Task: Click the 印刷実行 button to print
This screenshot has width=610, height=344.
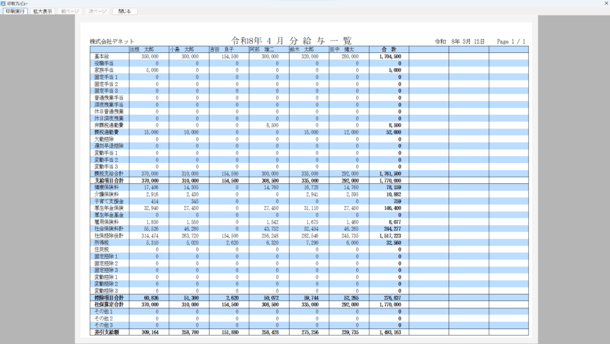Action: (x=15, y=11)
